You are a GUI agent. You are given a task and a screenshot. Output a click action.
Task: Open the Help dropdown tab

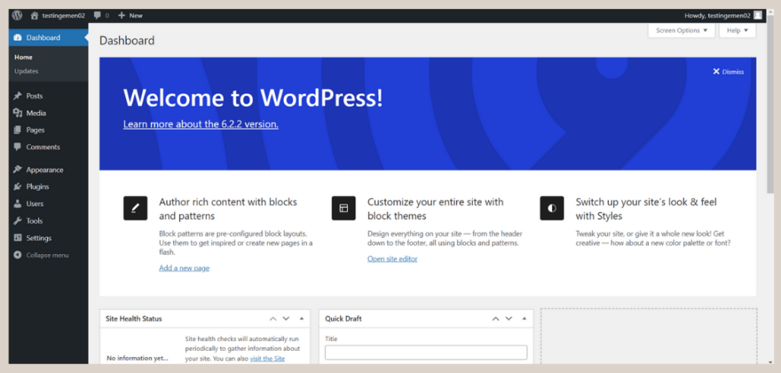(738, 31)
